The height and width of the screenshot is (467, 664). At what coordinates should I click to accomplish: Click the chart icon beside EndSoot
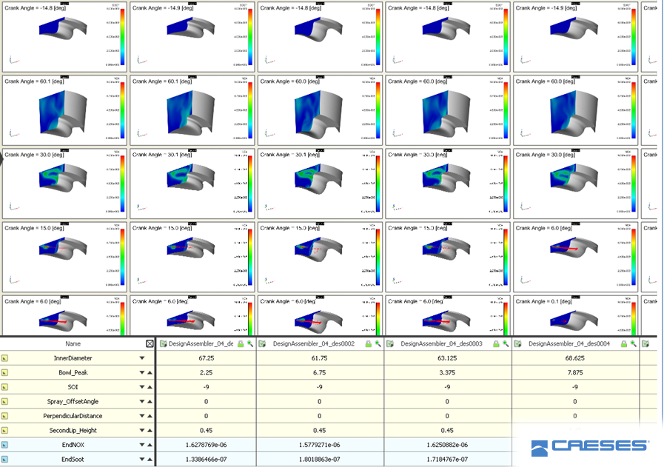click(x=6, y=459)
